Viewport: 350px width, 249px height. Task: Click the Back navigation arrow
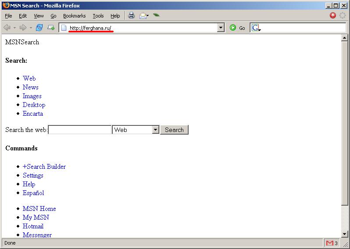pyautogui.click(x=7, y=28)
